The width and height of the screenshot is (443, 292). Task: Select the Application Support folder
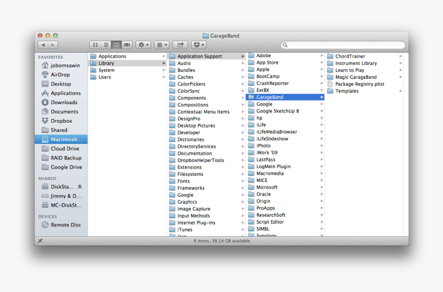(207, 56)
